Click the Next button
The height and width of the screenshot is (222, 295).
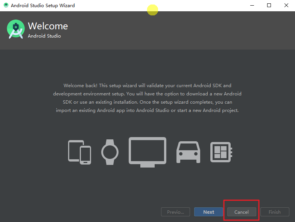click(x=208, y=212)
